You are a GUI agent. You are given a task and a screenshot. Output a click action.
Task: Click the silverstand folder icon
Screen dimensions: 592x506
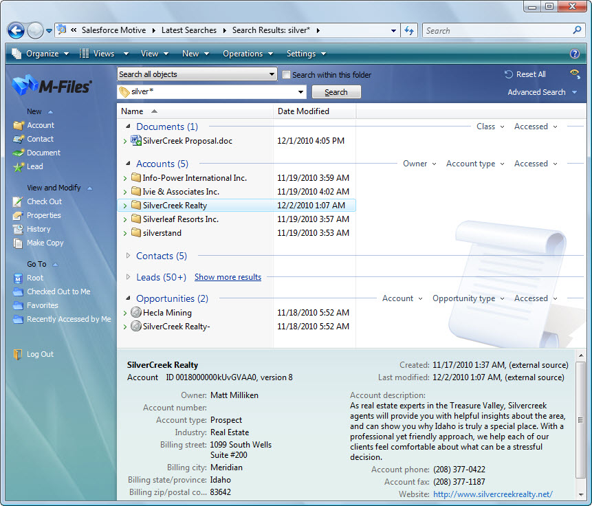pos(136,232)
